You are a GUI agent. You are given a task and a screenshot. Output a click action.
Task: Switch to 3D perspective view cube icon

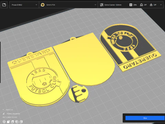pos(4,122)
